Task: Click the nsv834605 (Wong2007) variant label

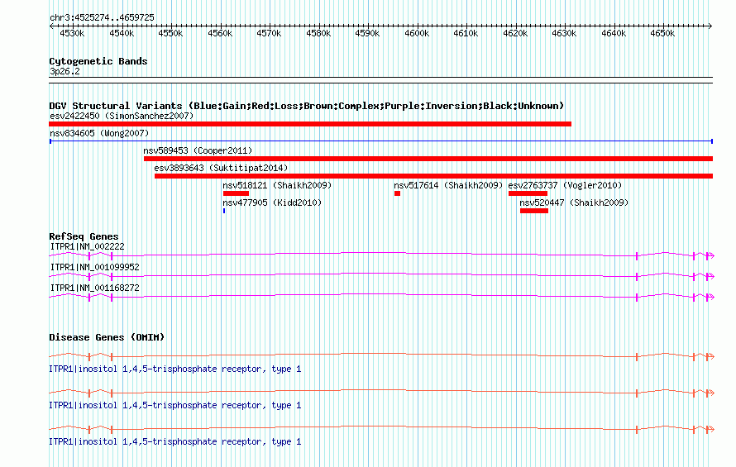Action: pos(99,133)
